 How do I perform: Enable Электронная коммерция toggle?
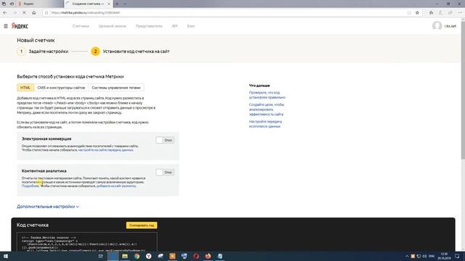pyautogui.click(x=165, y=140)
